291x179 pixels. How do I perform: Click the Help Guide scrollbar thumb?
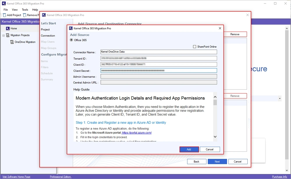(x=215, y=103)
